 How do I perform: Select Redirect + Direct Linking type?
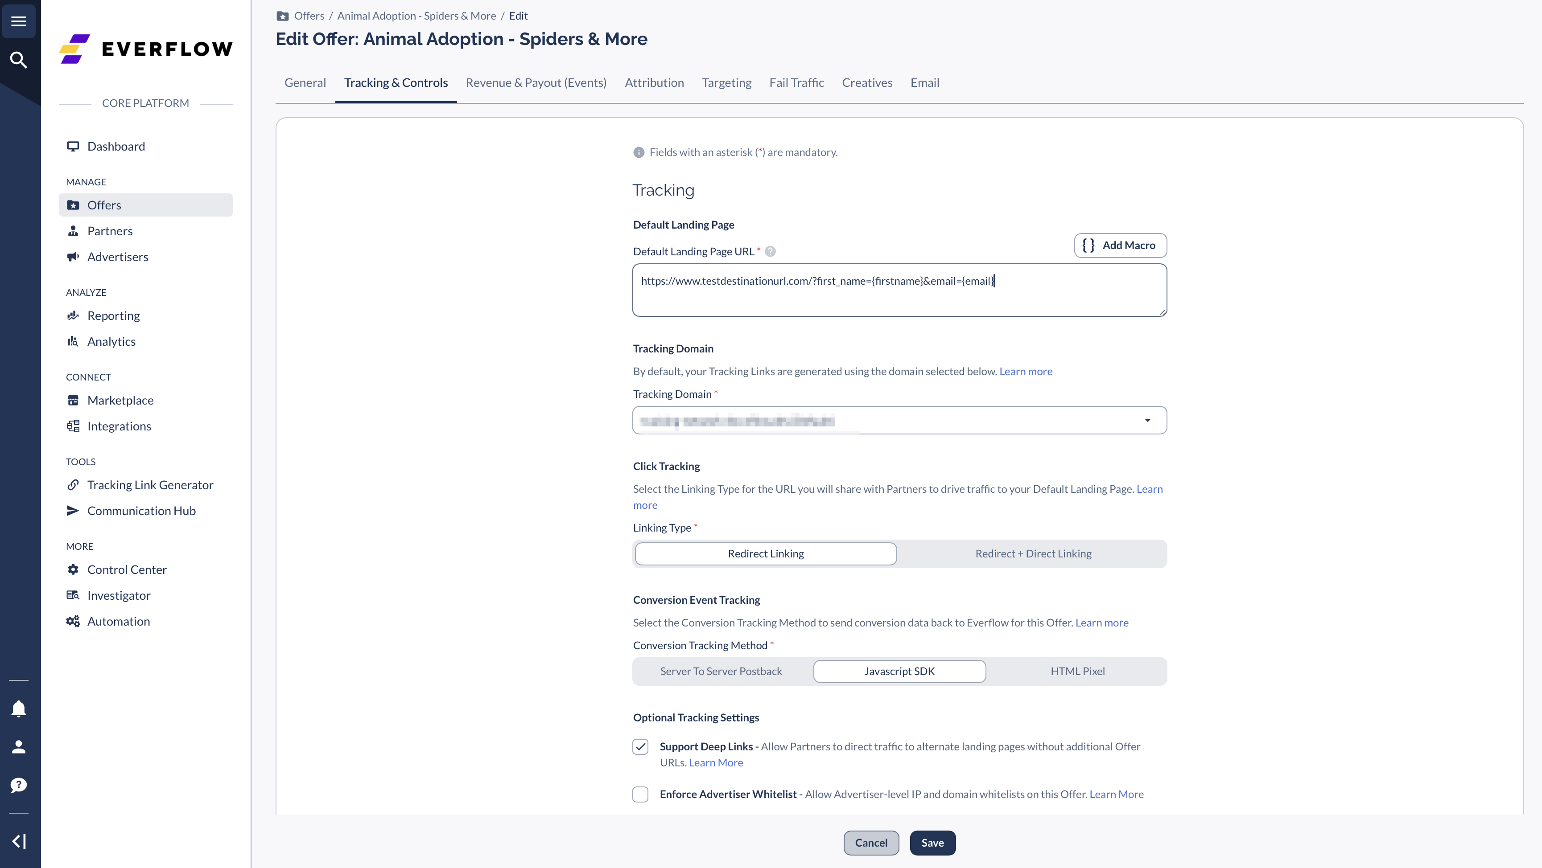(1033, 553)
